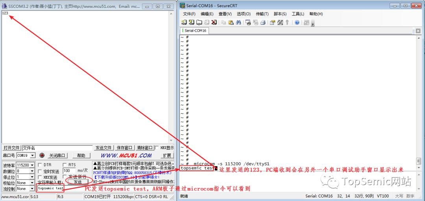Close the SecureCRT tab with the X button
425x201 pixels.
coord(418,31)
